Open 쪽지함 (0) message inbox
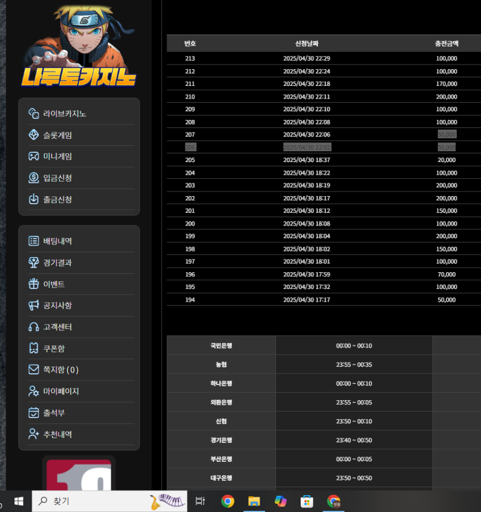481x512 pixels. (x=60, y=370)
